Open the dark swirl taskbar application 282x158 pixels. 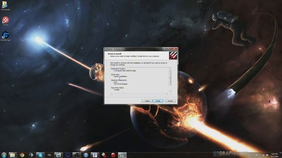point(77,155)
